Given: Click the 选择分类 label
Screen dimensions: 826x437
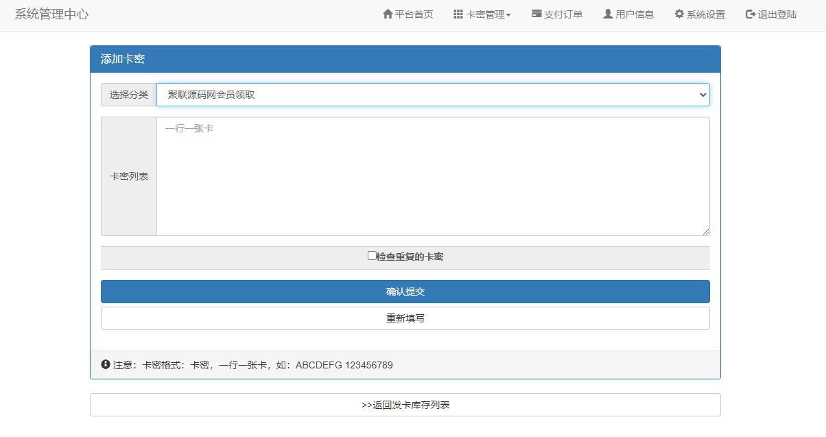Looking at the screenshot, I should pos(129,95).
